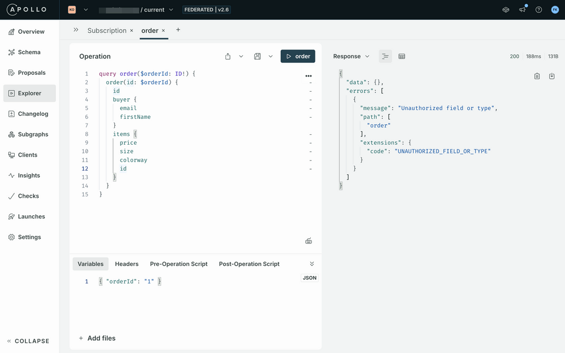Viewport: 565px width, 353px height.
Task: Select the JSON response view toggle
Action: point(385,56)
